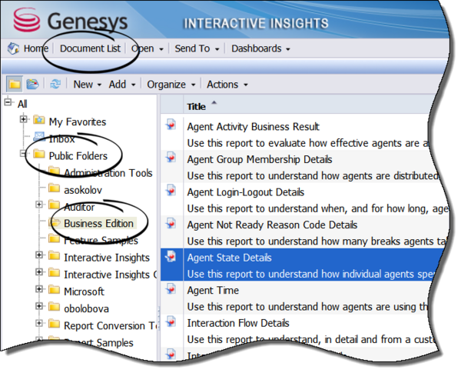
Task: Click the Microsoft folder icon
Action: click(x=54, y=290)
